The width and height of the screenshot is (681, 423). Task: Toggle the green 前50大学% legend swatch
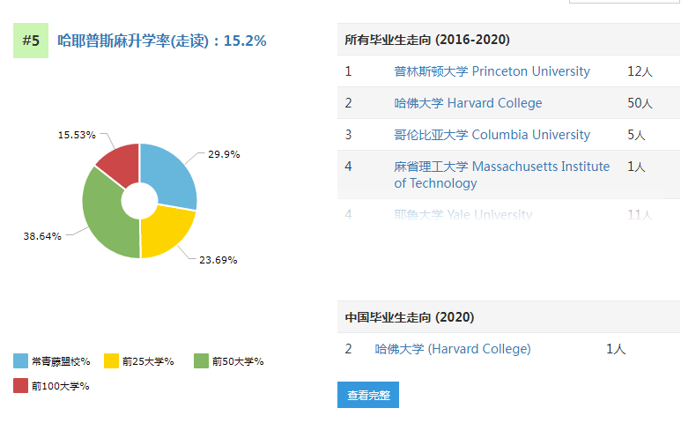point(201,361)
